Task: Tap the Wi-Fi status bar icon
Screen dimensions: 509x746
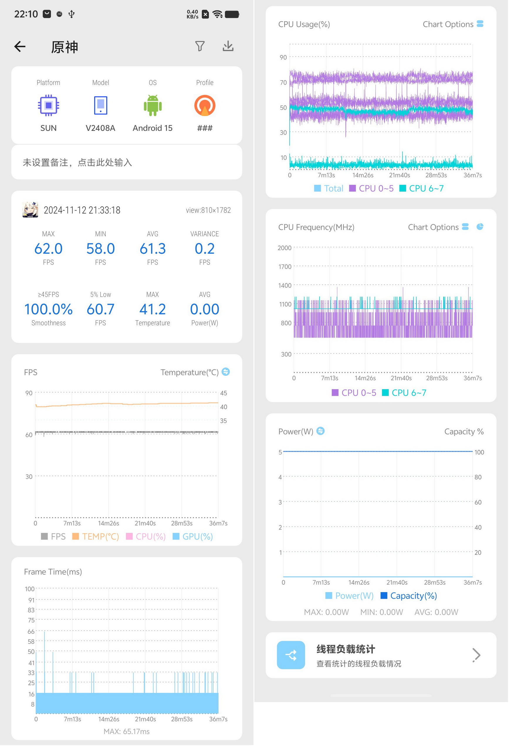Action: [x=218, y=14]
